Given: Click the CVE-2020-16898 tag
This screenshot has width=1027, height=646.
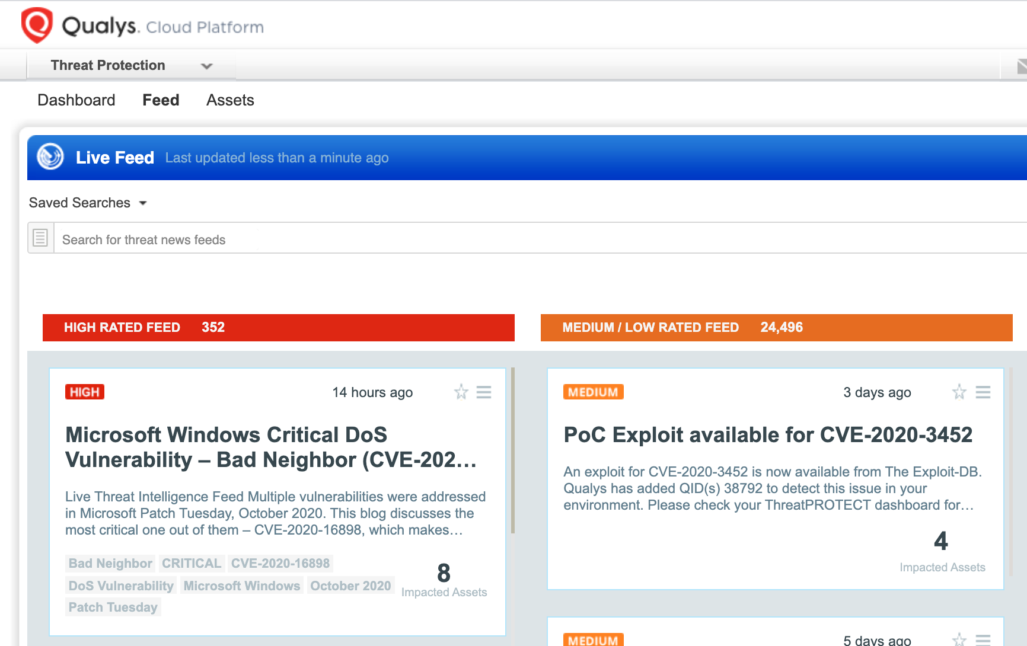Looking at the screenshot, I should (x=280, y=563).
